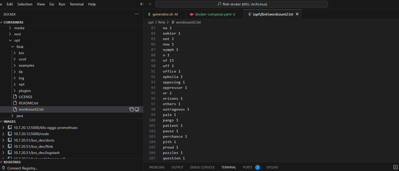Open the PORTS panel tab
This screenshot has width=399, height=171.
247,167
